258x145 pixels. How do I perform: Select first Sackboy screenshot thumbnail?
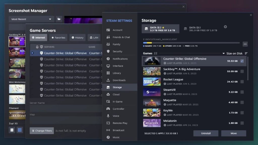(17, 42)
